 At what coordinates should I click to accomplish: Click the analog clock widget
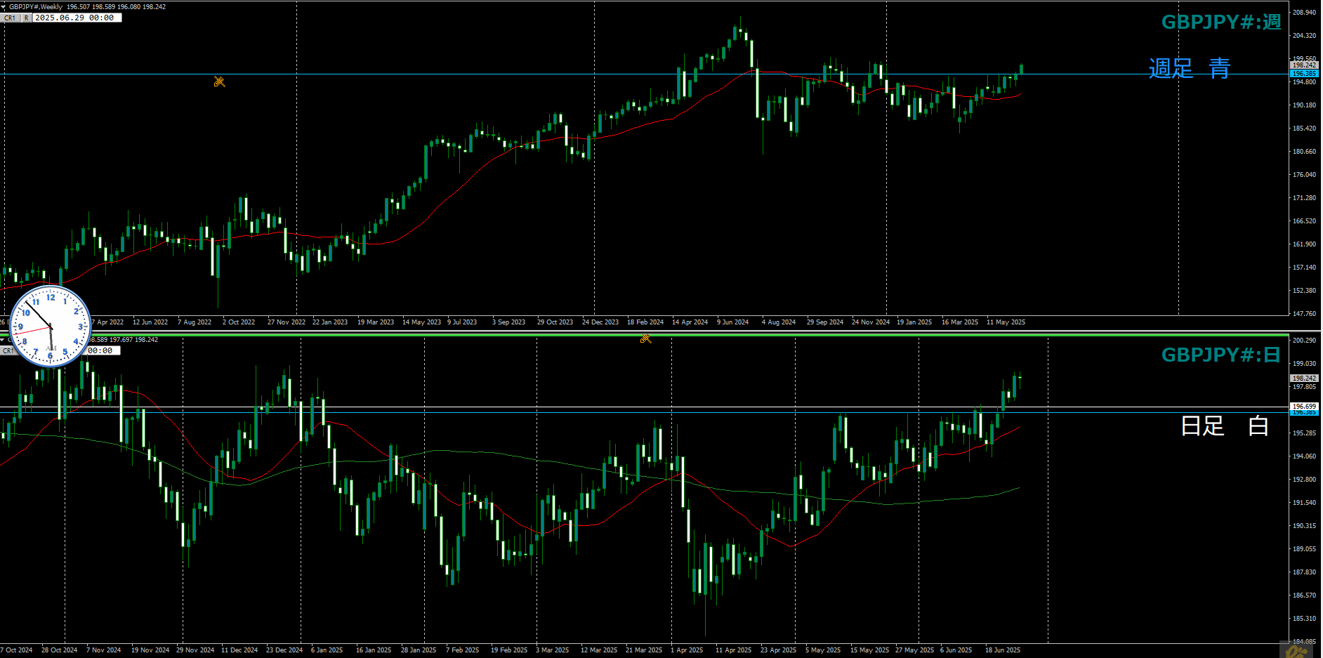coord(51,327)
